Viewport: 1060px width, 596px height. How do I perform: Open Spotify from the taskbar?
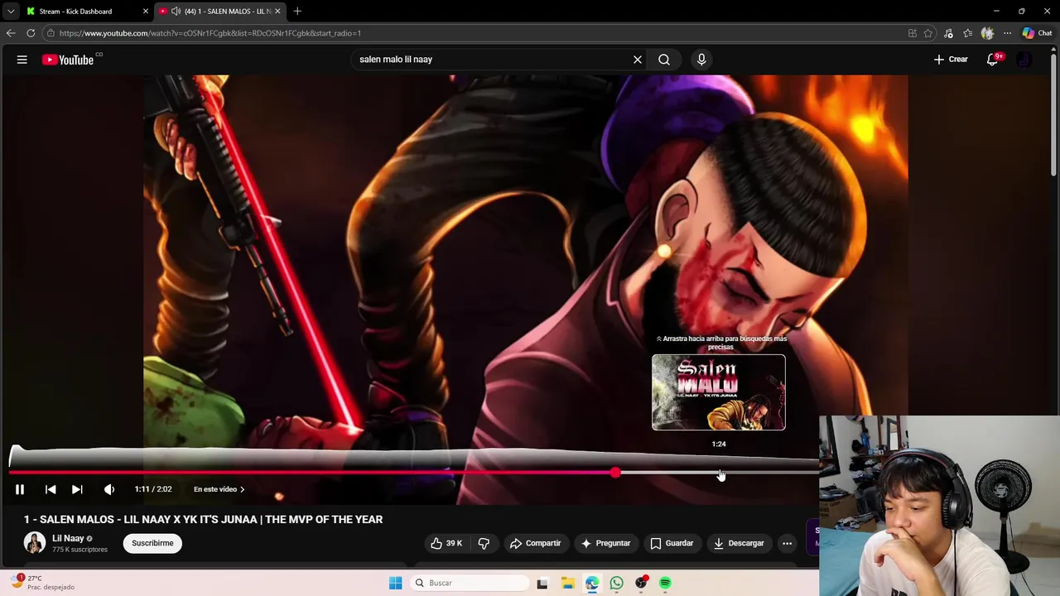665,583
